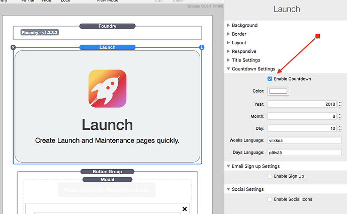
Task: Click the Days Language field
Action: point(305,153)
